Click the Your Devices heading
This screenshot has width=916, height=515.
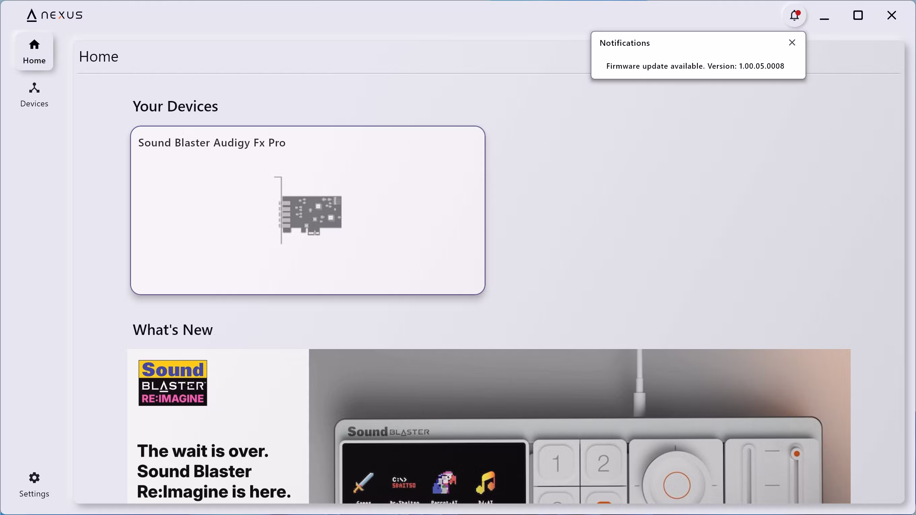point(175,106)
